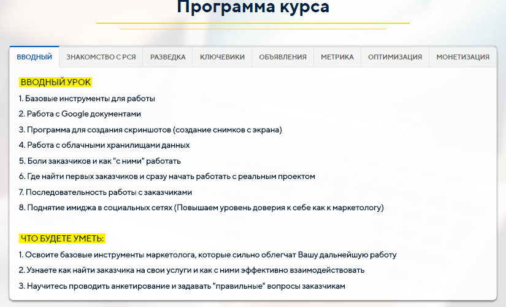Click the highlighted ЧТО БУДЕТЕ УМЕТЬ heading
This screenshot has height=307, width=506.
pos(62,238)
